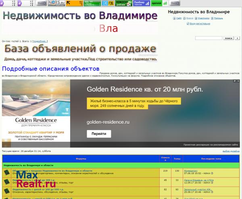Open the Земельный участок ИЖ last topic link
Image resolution: width=242 pixels, height=199 pixels.
[x=198, y=189]
